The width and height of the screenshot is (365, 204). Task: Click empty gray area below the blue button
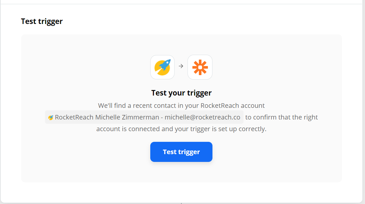tap(181, 172)
